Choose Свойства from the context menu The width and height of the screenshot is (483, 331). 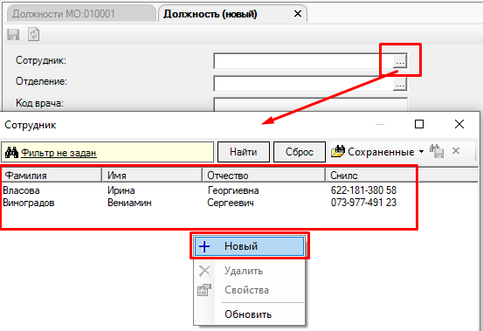coord(249,290)
